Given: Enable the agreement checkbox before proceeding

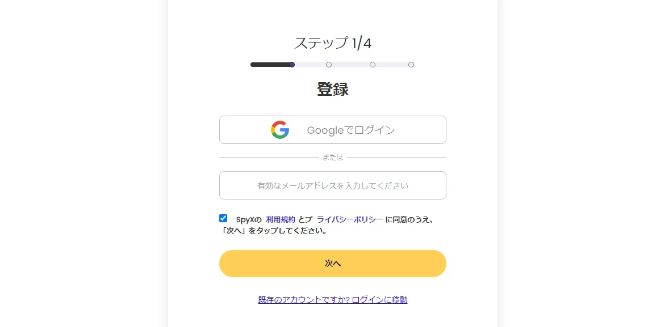Looking at the screenshot, I should pyautogui.click(x=223, y=217).
